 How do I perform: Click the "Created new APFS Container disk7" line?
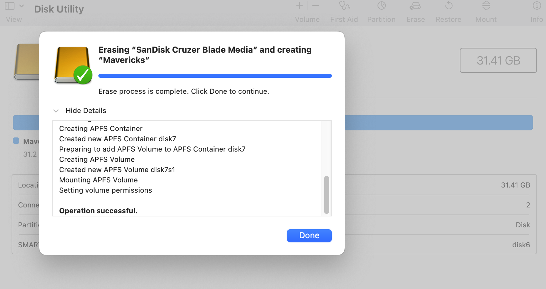click(118, 139)
